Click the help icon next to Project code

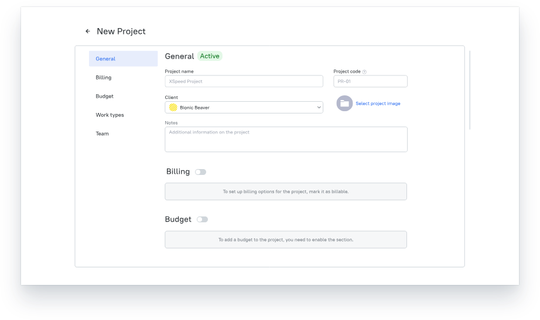tap(364, 72)
